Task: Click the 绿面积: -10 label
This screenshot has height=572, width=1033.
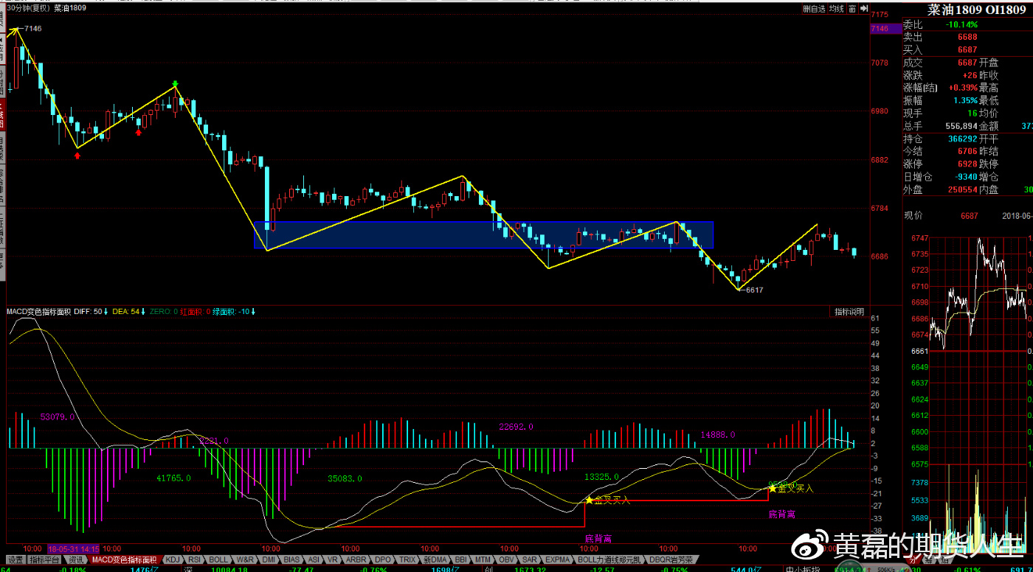Action: coord(232,312)
